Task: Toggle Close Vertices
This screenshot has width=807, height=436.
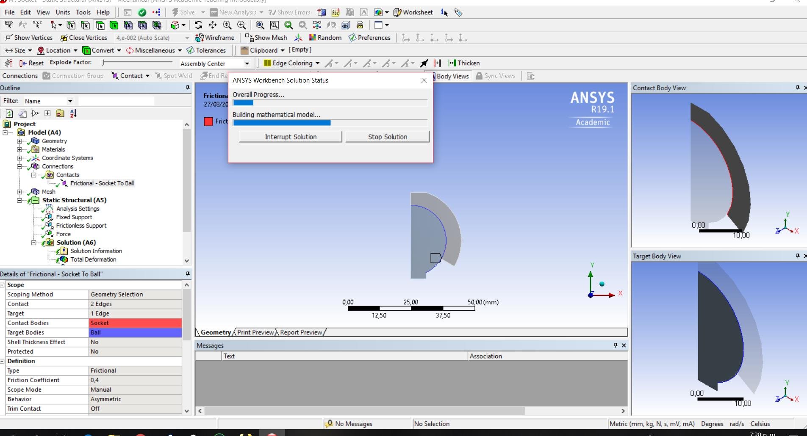Action: point(84,38)
